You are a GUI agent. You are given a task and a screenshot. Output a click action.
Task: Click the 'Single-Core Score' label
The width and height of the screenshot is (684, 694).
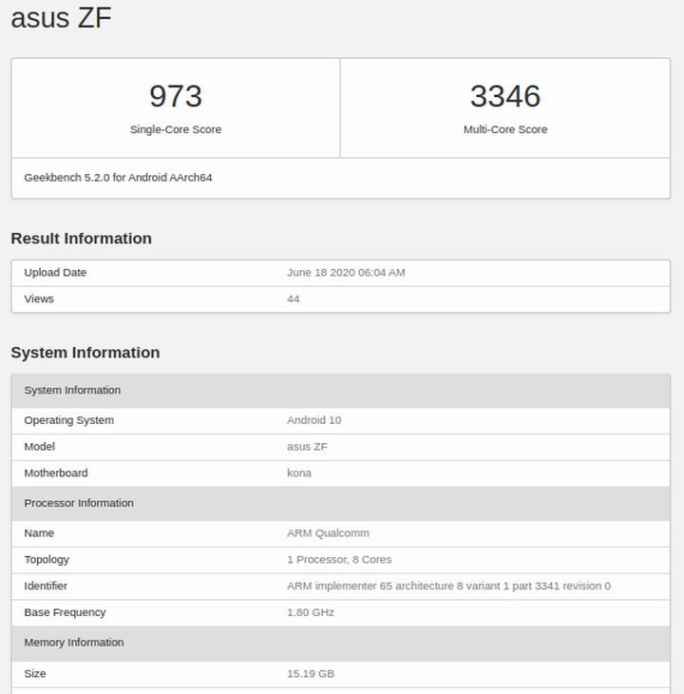pyautogui.click(x=176, y=129)
